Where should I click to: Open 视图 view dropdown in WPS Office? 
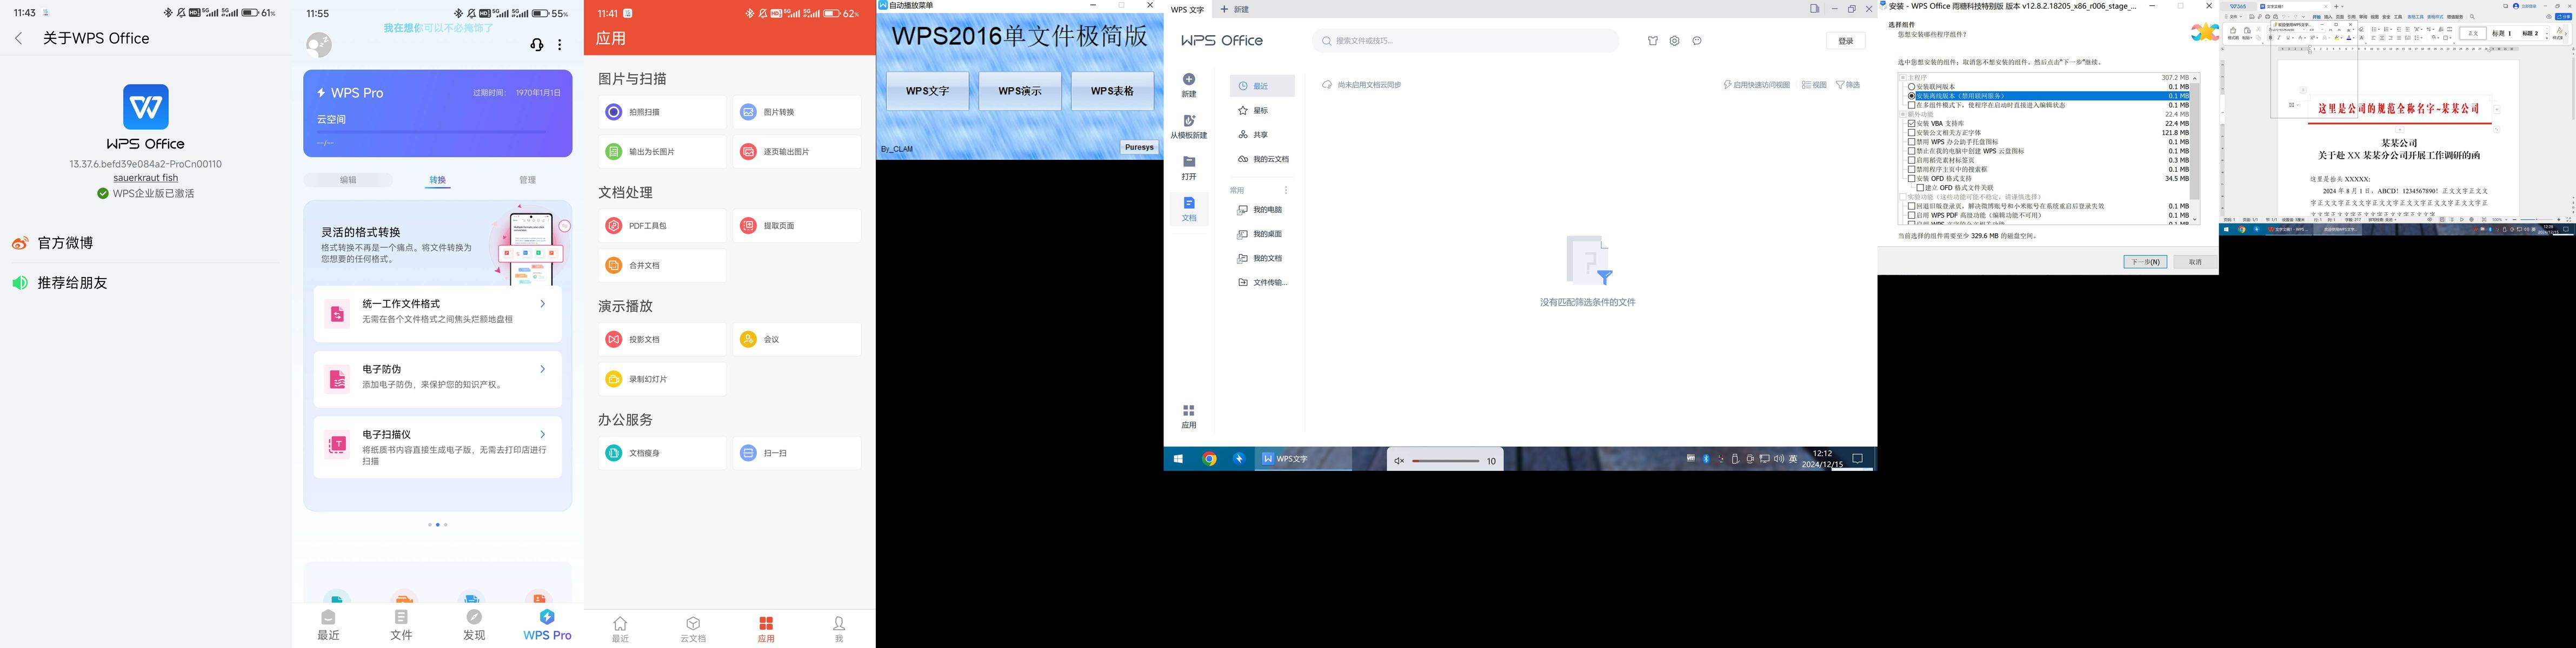click(1815, 85)
